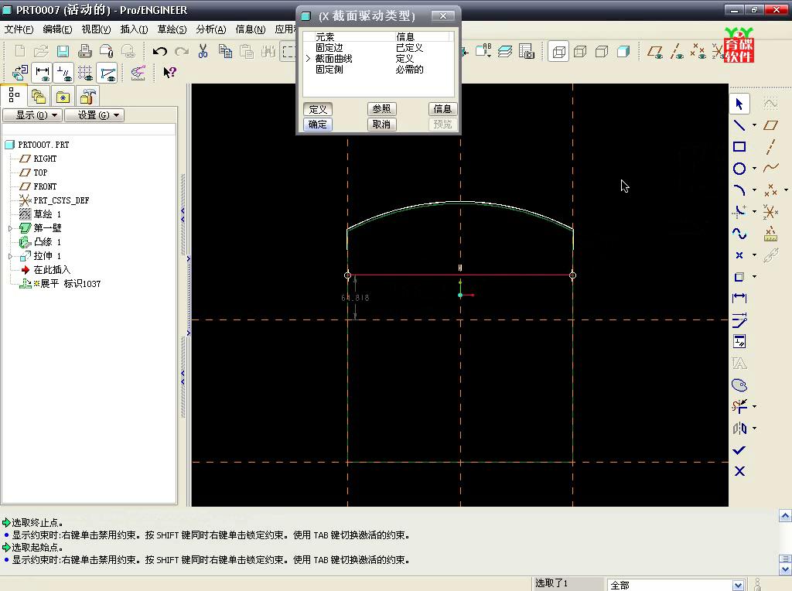Click the 参照 button in dialog

click(x=381, y=109)
